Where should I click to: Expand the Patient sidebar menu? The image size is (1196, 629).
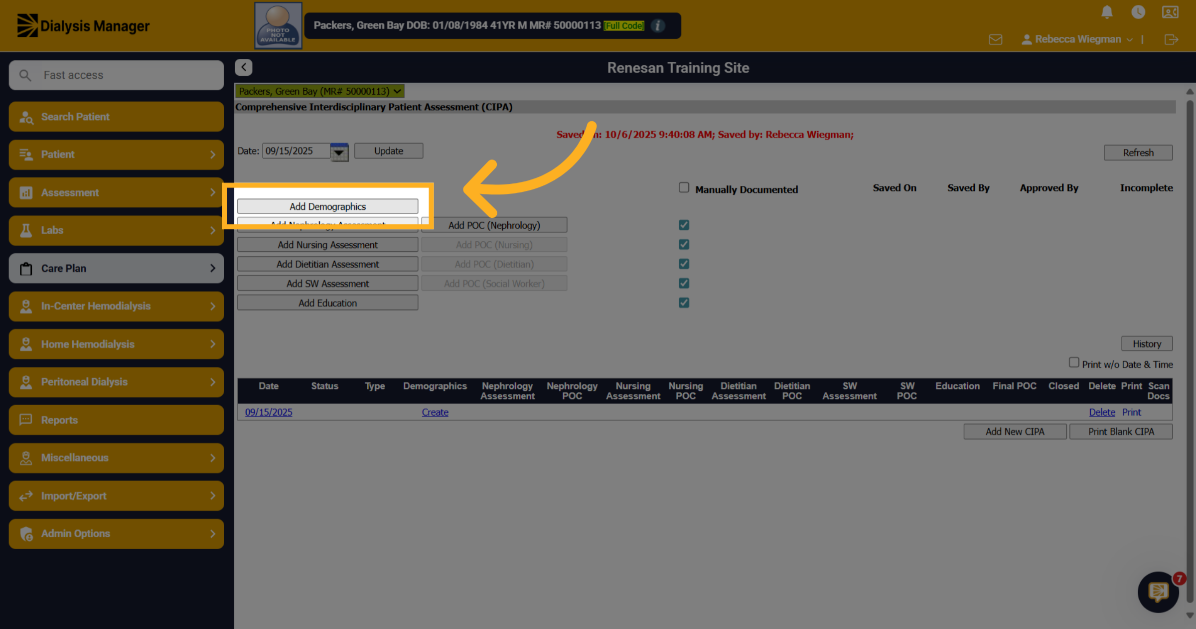[116, 155]
